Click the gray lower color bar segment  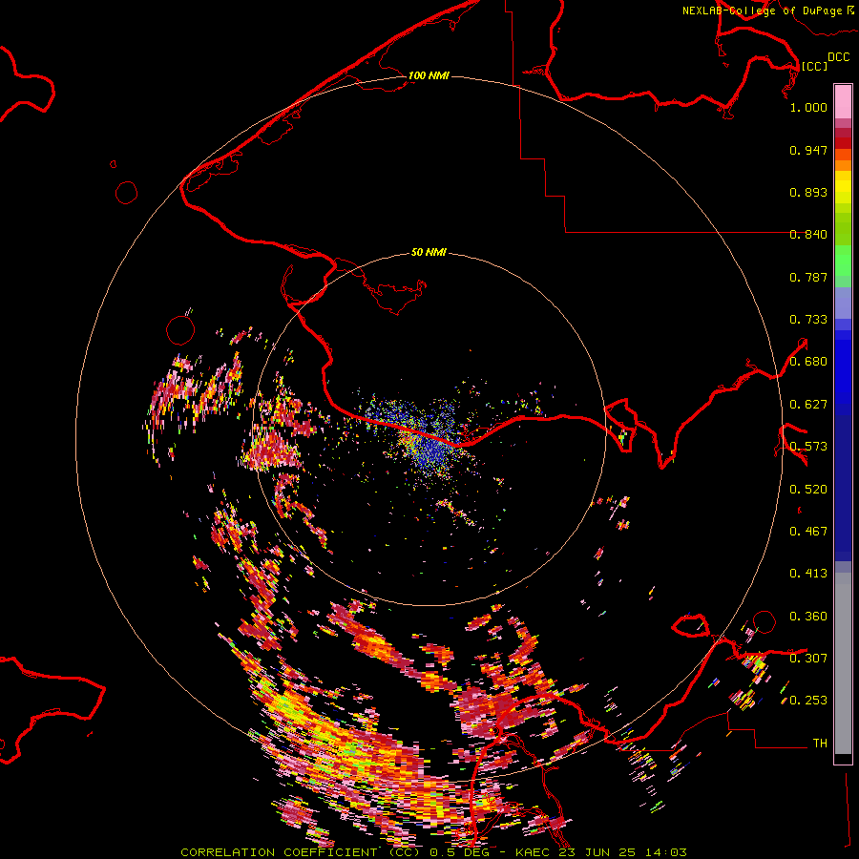[x=843, y=663]
